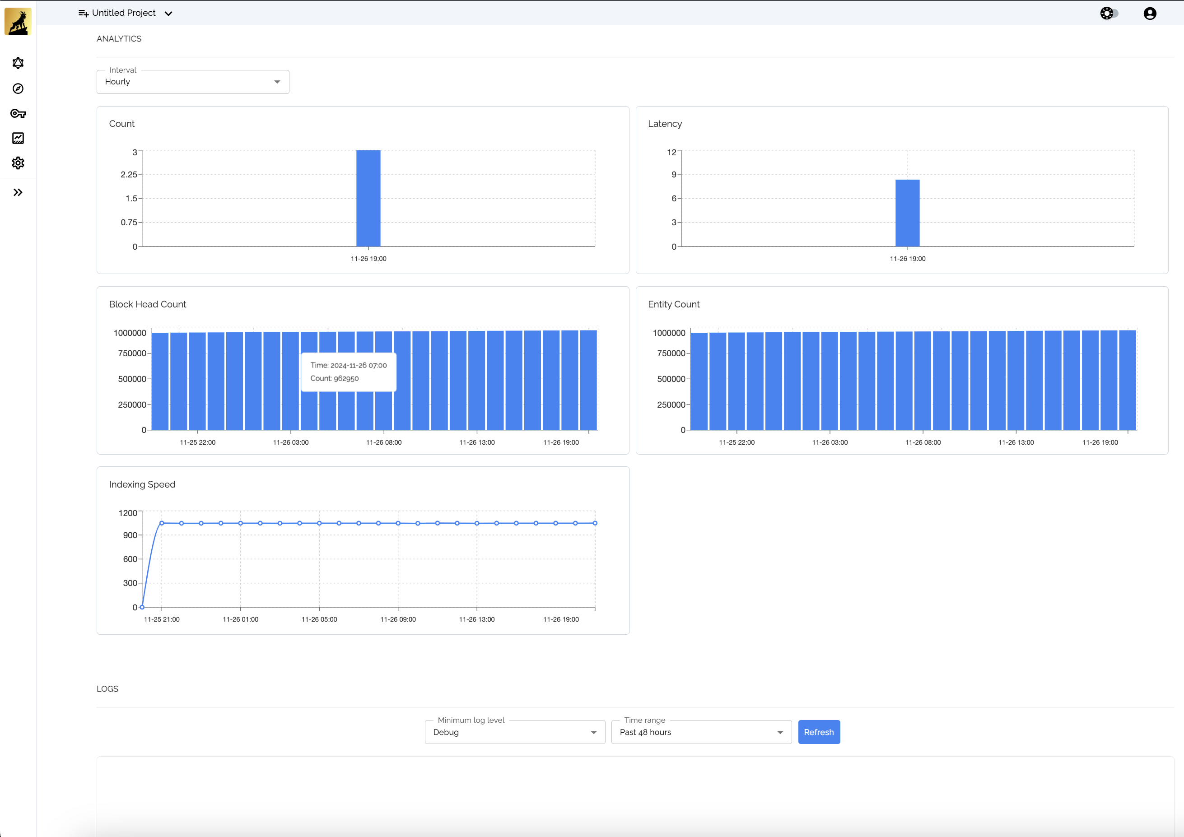Click tooltip text 'Time: 2024-11-26 07:00'
The image size is (1184, 837).
[x=349, y=365]
